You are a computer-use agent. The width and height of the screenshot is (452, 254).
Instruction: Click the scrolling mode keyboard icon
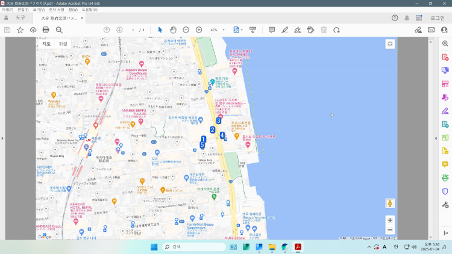pos(253,30)
